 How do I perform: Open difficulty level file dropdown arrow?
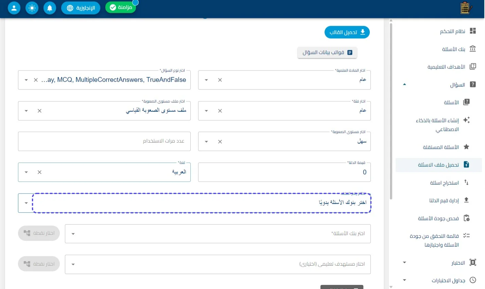coord(26,111)
